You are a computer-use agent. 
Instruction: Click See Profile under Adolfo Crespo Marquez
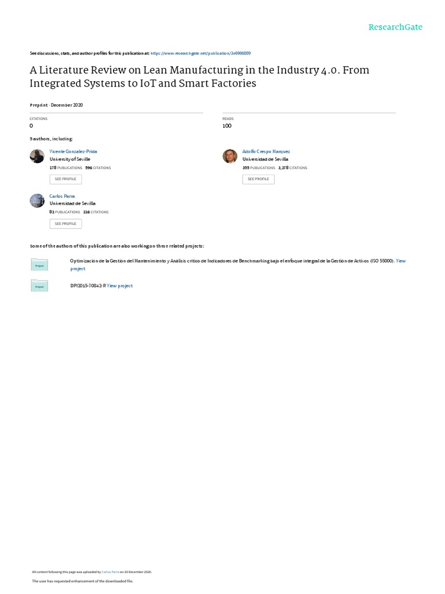pos(258,179)
